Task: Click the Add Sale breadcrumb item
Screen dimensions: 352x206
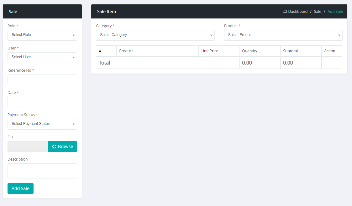Action: click(x=335, y=12)
